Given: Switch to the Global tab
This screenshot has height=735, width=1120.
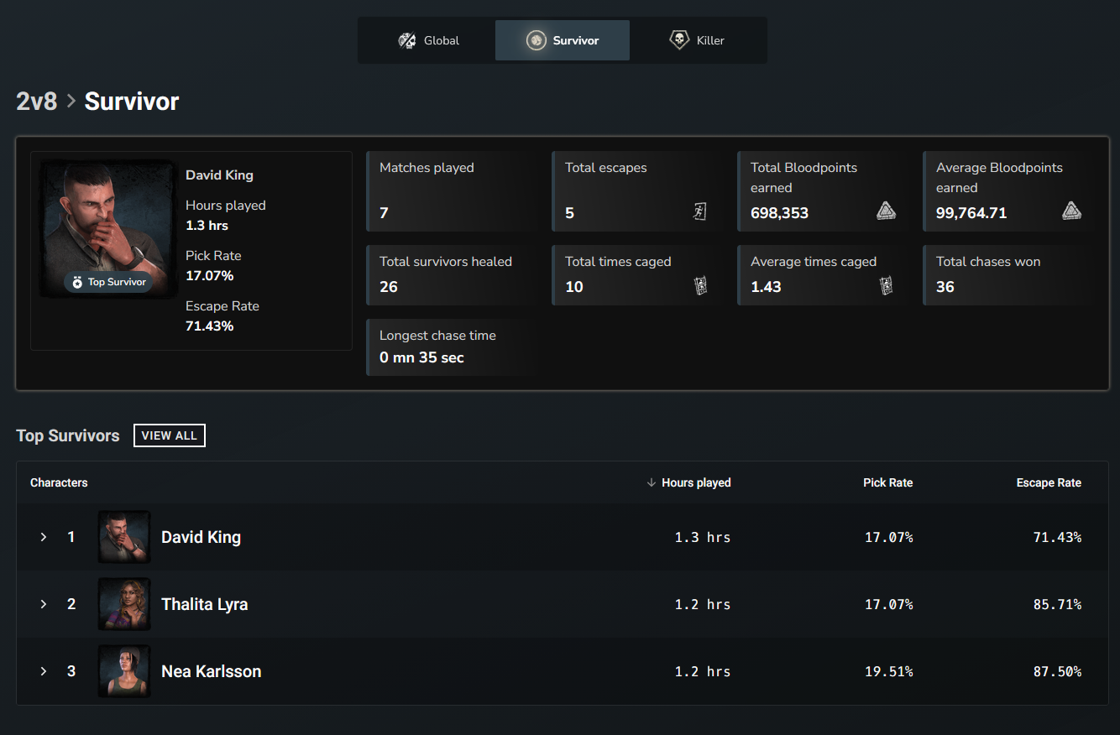Looking at the screenshot, I should tap(428, 40).
